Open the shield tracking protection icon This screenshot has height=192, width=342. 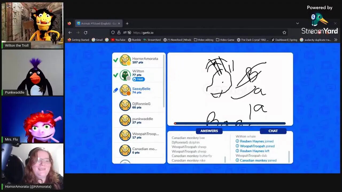pos(113,33)
